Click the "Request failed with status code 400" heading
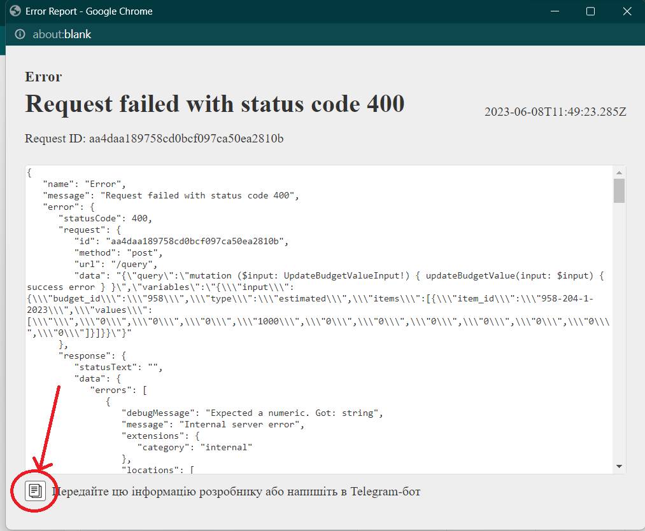Screen dimensions: 645x531 click(215, 103)
